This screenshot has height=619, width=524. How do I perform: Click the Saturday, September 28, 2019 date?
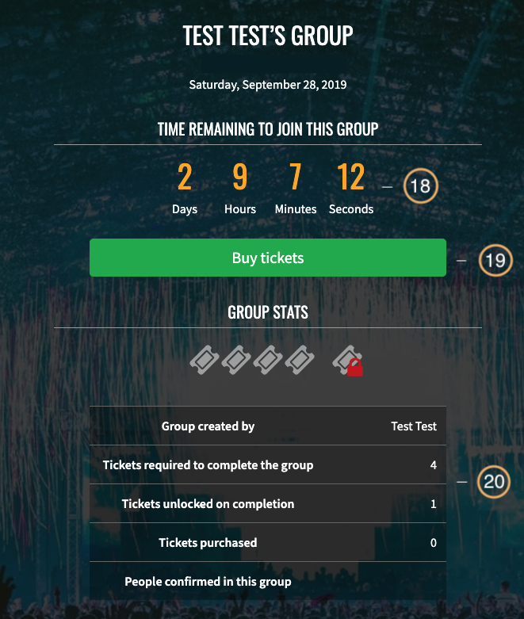point(268,85)
